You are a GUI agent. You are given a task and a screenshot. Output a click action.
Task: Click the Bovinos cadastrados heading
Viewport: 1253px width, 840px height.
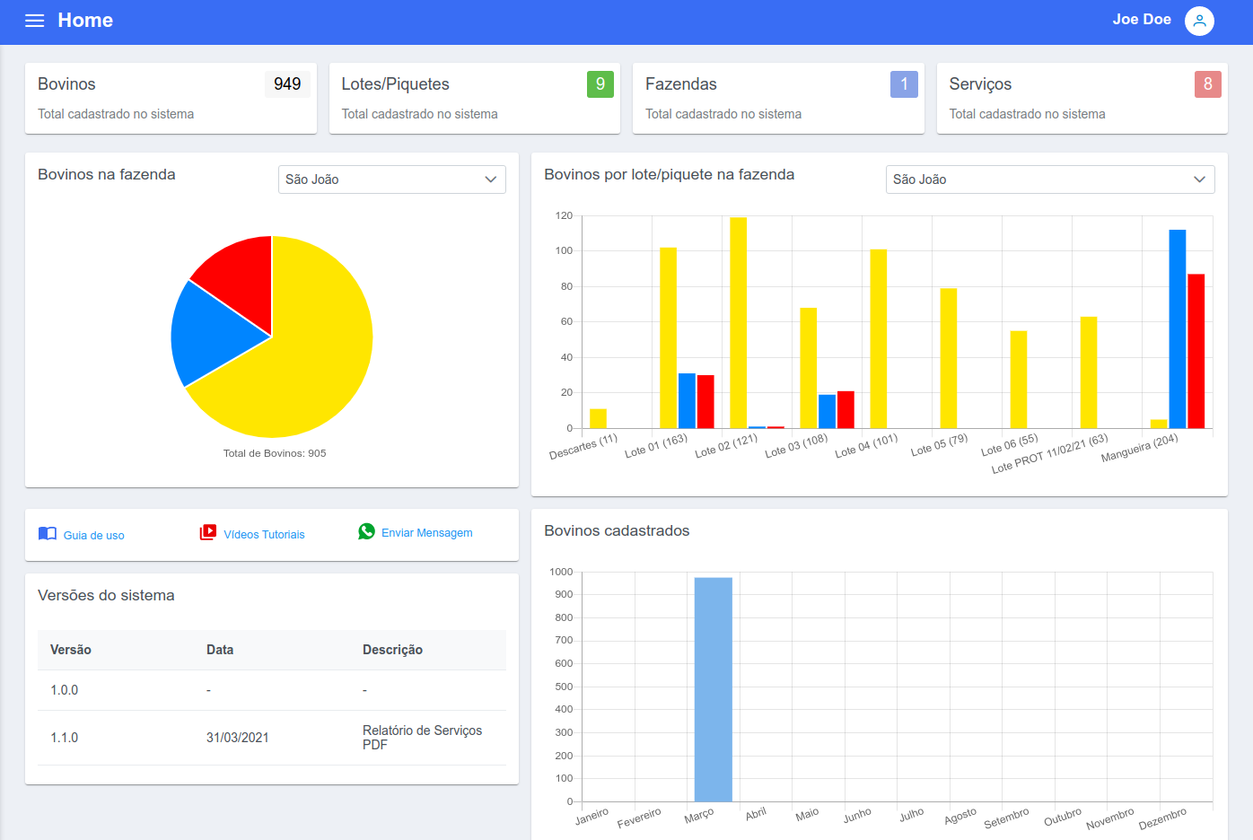tap(617, 531)
